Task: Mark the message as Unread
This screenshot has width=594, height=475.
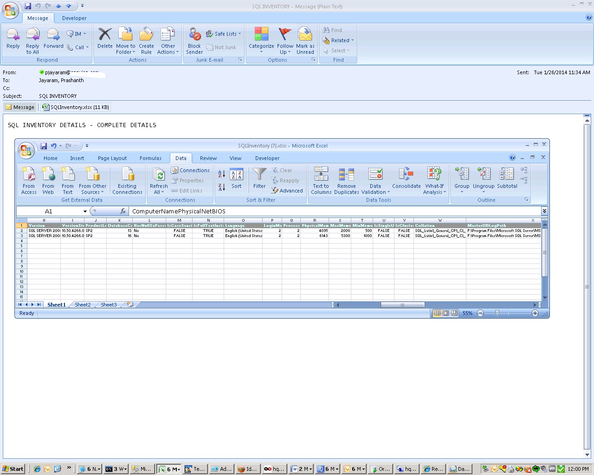Action: tap(305, 40)
